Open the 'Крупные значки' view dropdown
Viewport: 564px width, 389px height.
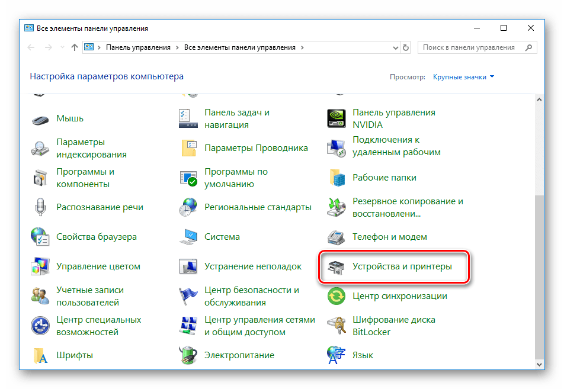(463, 77)
